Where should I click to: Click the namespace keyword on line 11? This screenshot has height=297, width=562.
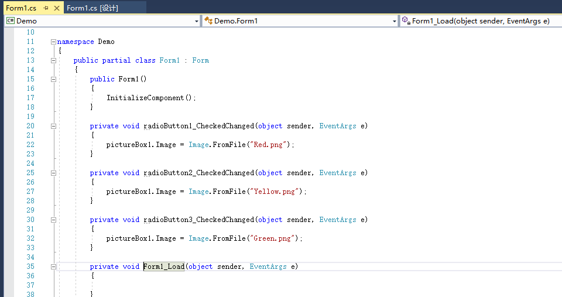(x=76, y=42)
